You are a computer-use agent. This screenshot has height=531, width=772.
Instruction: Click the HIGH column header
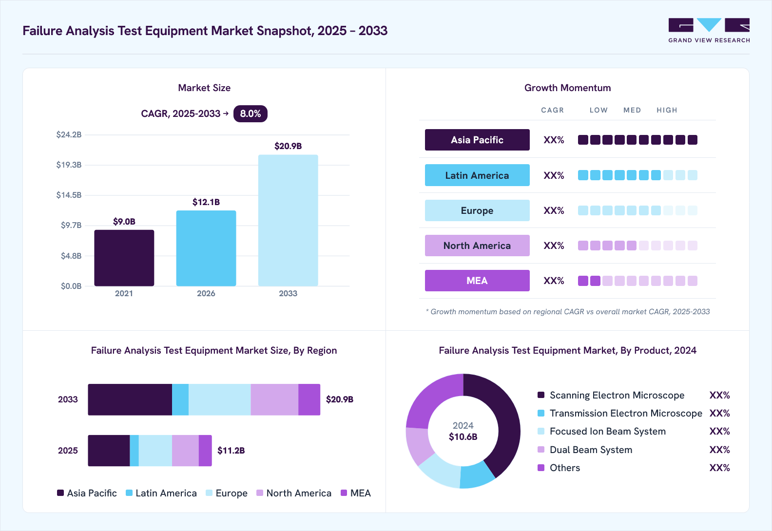point(667,110)
